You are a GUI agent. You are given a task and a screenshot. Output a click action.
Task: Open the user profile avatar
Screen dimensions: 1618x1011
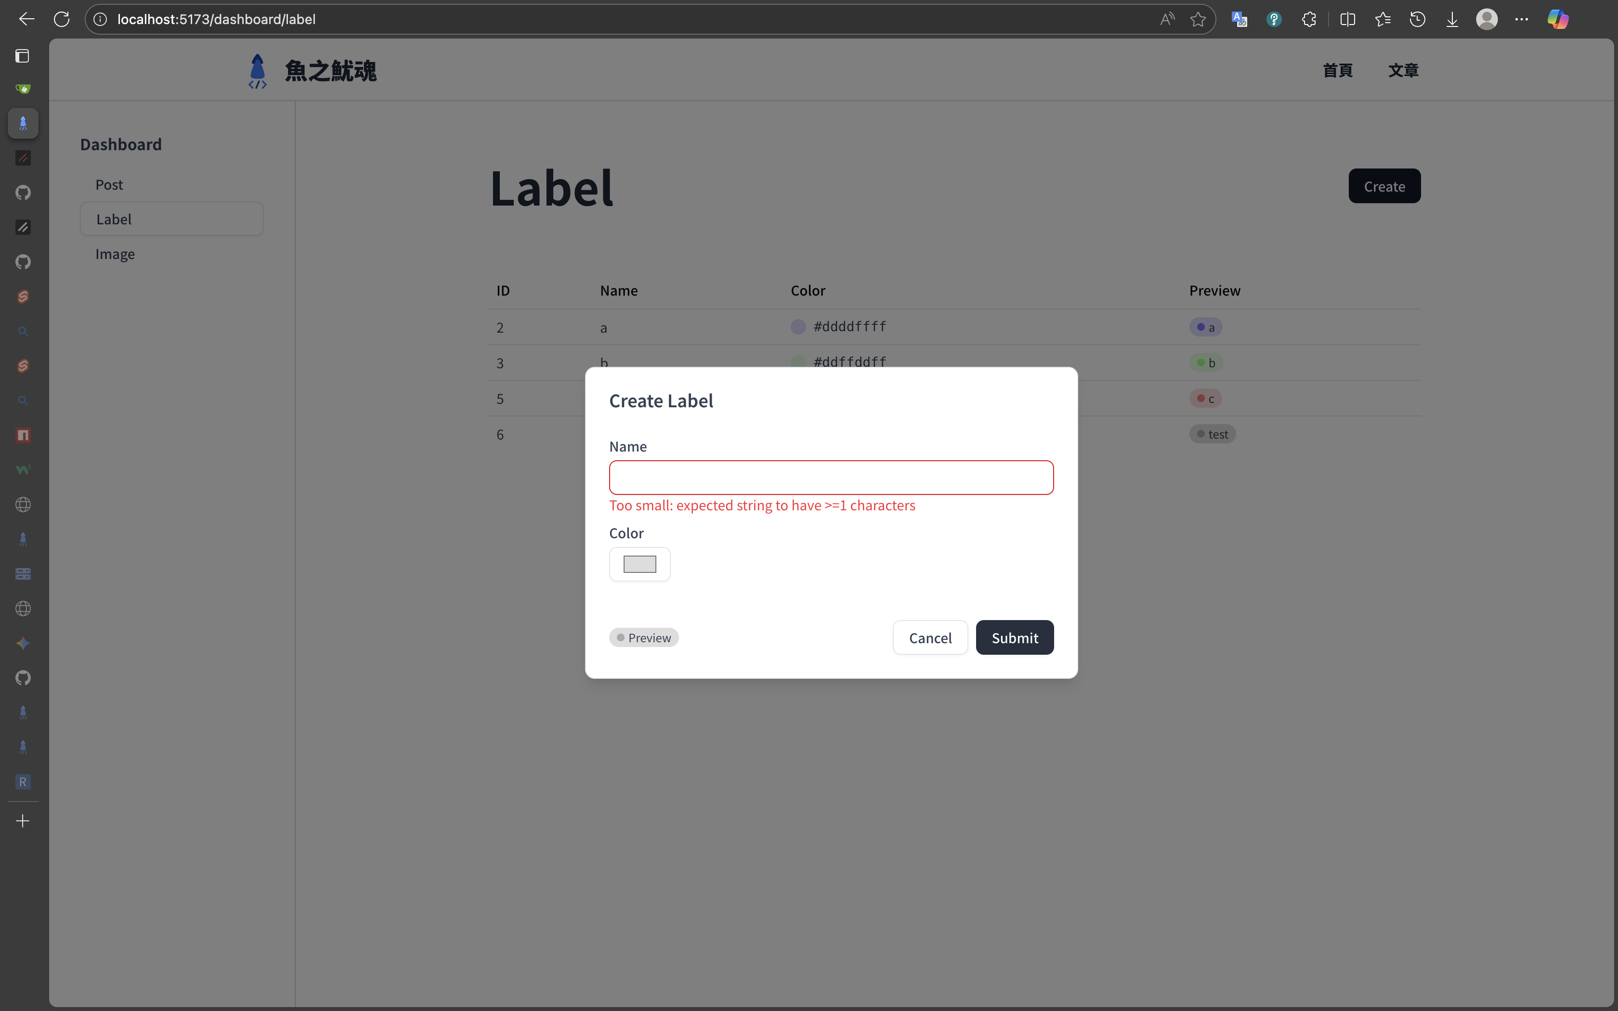point(1486,19)
